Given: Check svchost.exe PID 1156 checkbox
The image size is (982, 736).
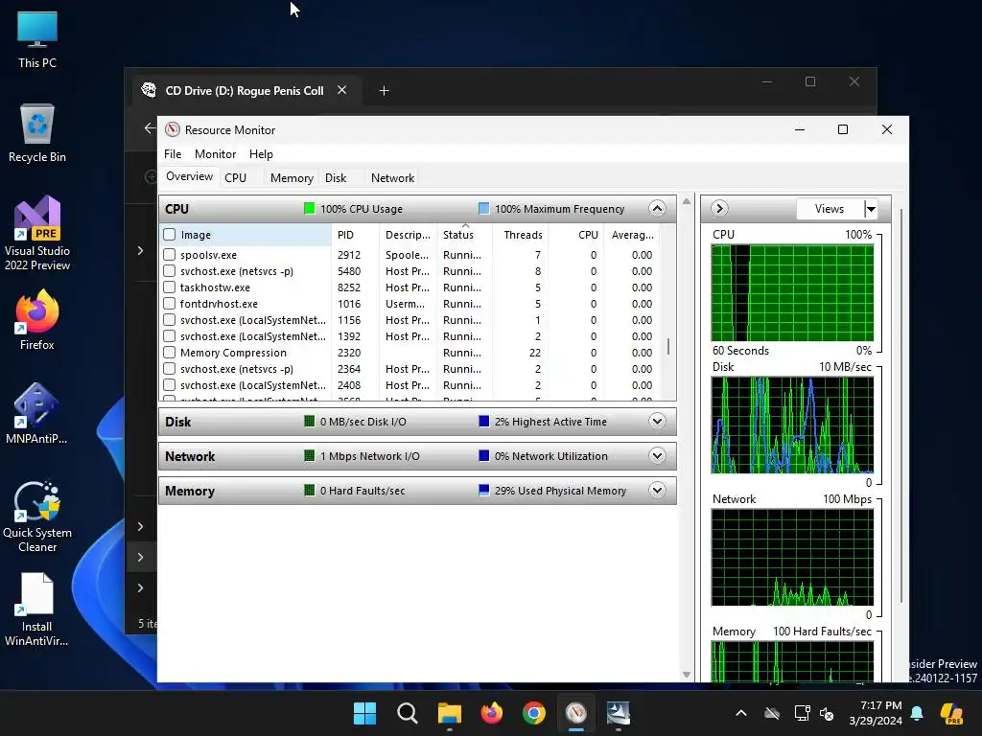Looking at the screenshot, I should pyautogui.click(x=169, y=320).
